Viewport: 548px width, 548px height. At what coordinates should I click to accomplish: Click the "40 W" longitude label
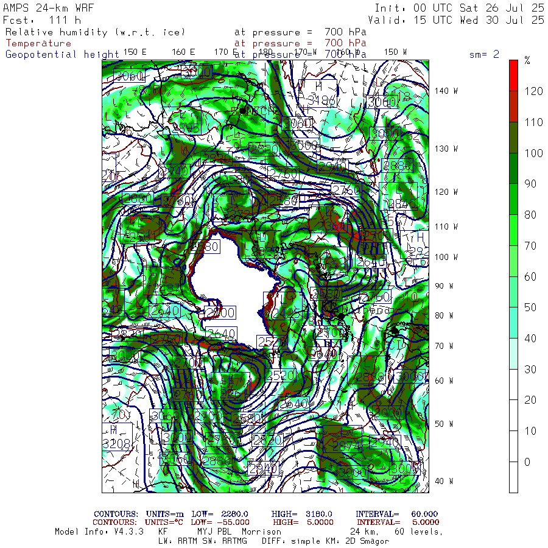pyautogui.click(x=444, y=481)
